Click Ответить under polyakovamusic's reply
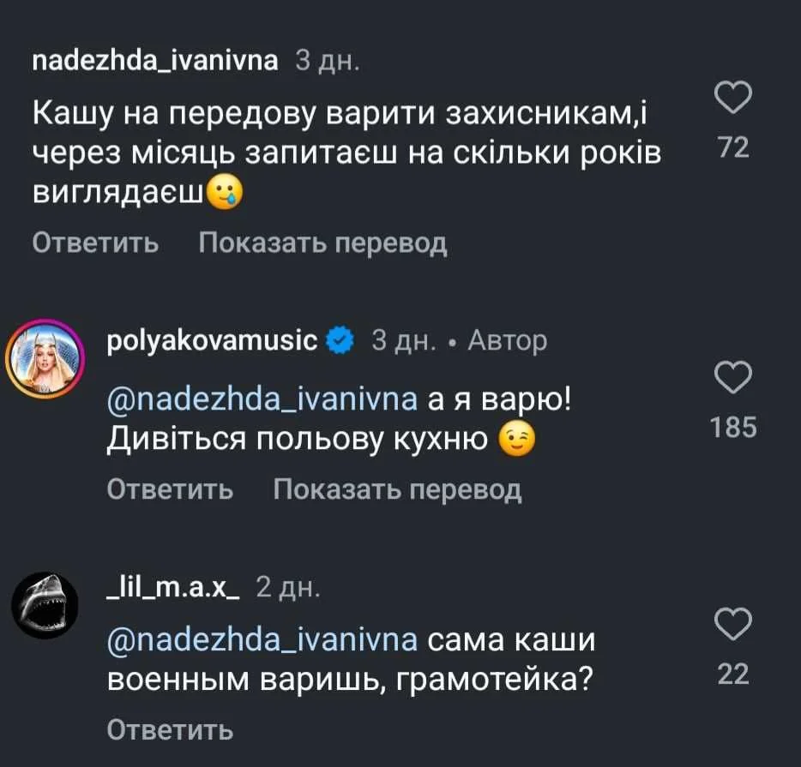 [x=170, y=489]
